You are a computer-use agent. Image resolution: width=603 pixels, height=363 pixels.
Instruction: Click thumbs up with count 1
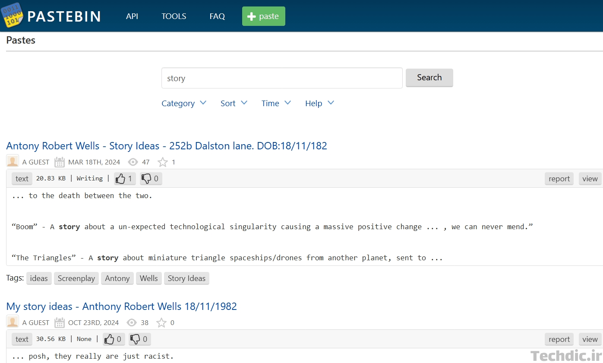[125, 179]
